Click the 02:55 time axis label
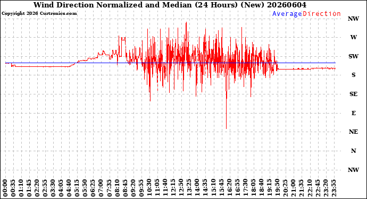The width and height of the screenshot is (367, 199). click(45, 188)
